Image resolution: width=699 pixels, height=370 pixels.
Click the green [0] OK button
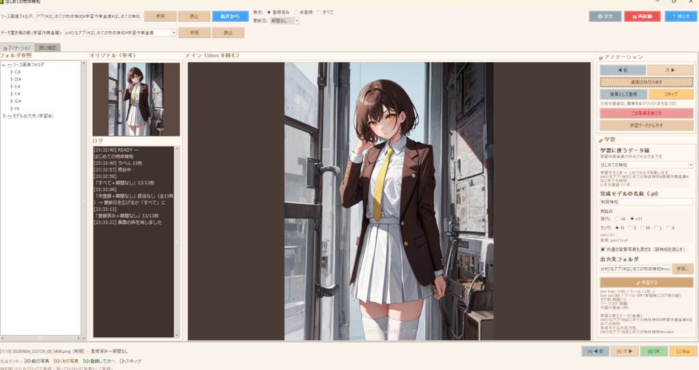653,352
